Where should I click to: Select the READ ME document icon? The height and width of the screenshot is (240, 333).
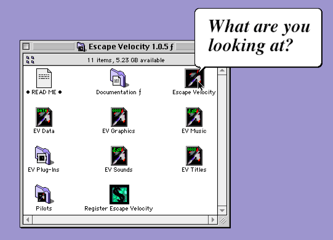pos(44,78)
